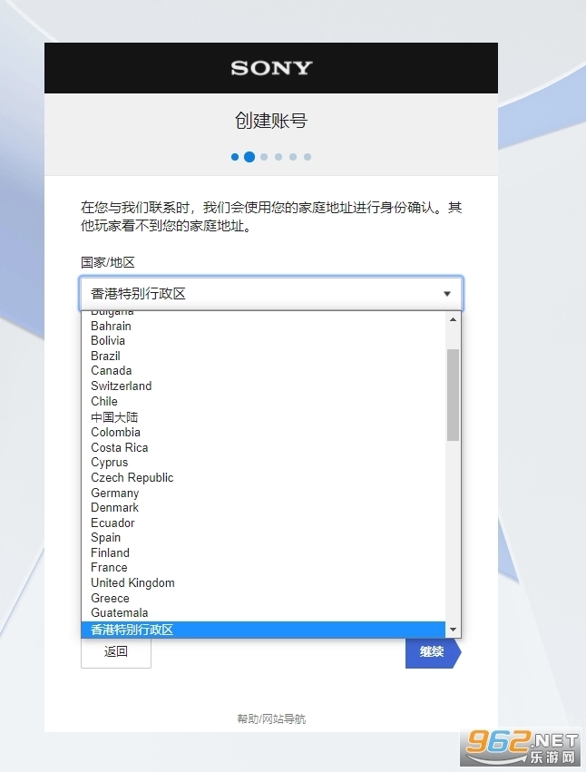Click the list scrollbar down arrow
Screen dimensions: 586x772
click(454, 630)
